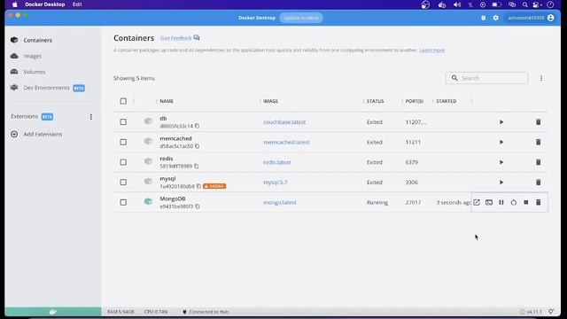Open Extensions kebab menu
The image size is (567, 319).
click(x=91, y=117)
